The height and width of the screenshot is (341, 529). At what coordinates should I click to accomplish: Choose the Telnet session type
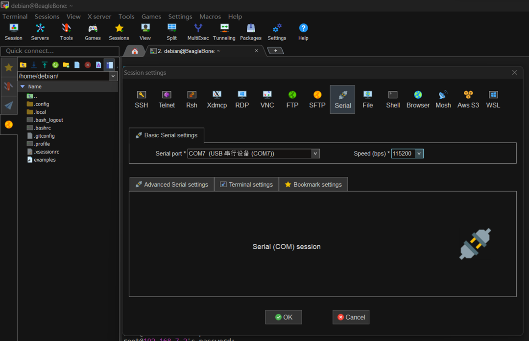pyautogui.click(x=167, y=99)
